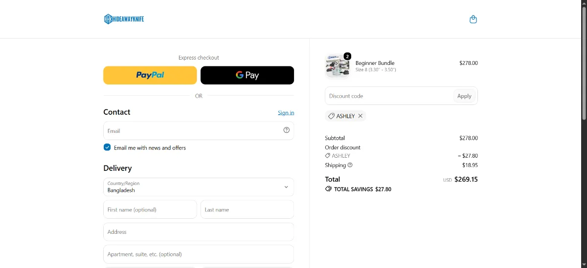Uncheck Email me with news and offers
The image size is (587, 268).
click(x=107, y=147)
